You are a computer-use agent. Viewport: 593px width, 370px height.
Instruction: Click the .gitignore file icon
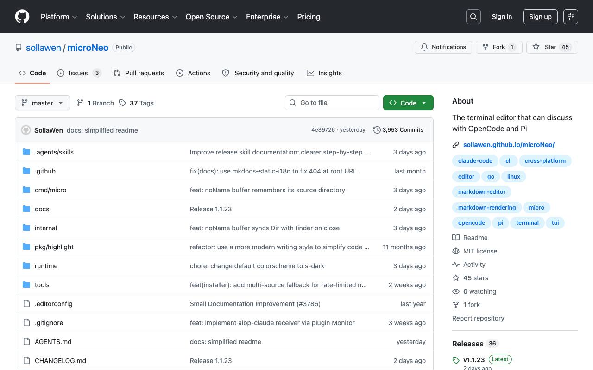pyautogui.click(x=26, y=323)
